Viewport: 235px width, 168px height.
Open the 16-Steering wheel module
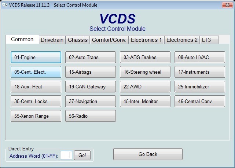point(145,72)
